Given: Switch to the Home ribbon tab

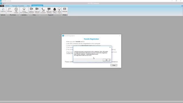Looking at the screenshot, I should pos(7,6).
